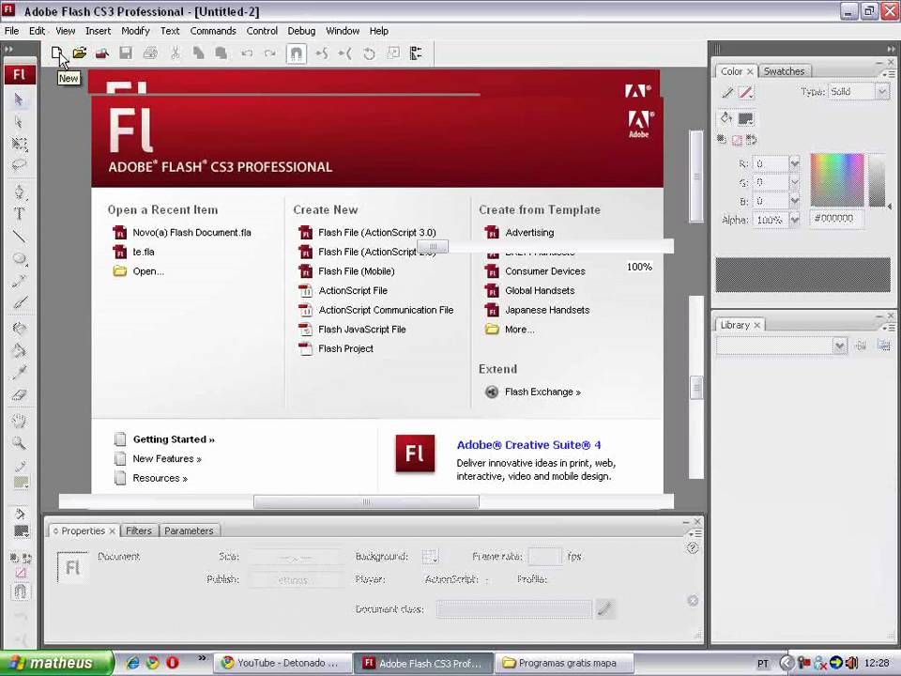Screen dimensions: 901x676
Task: Select the Lasso tool
Action: (19, 165)
